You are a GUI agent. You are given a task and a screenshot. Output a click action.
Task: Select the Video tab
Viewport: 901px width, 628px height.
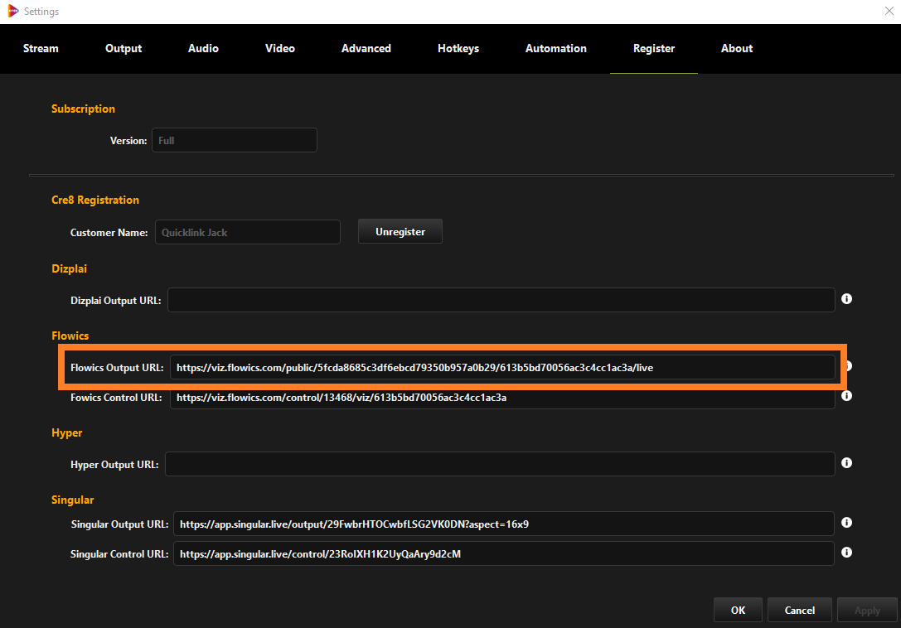[x=280, y=49]
